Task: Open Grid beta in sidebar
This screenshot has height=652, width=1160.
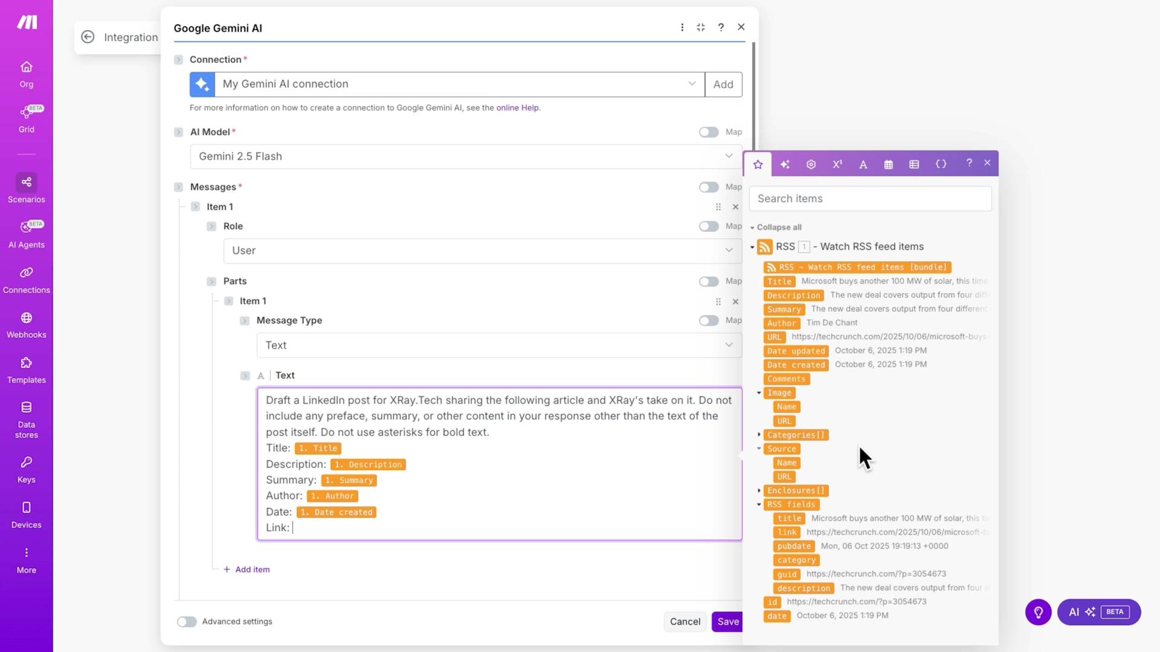Action: (27, 119)
